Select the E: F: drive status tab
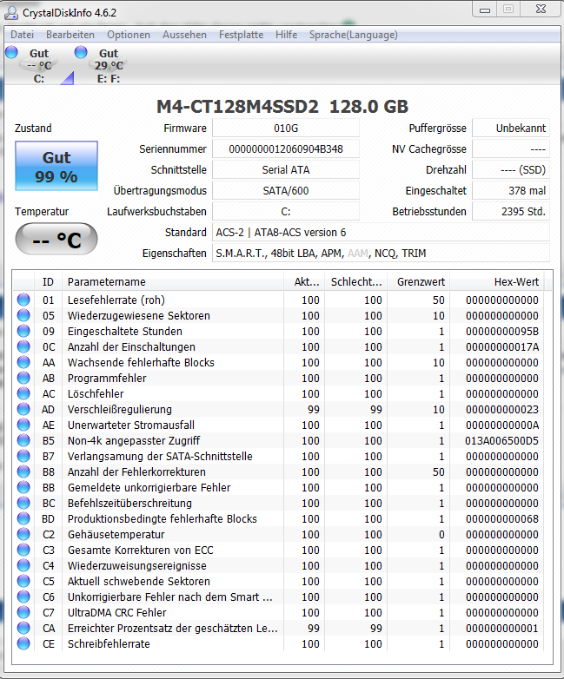The width and height of the screenshot is (564, 679). [109, 66]
